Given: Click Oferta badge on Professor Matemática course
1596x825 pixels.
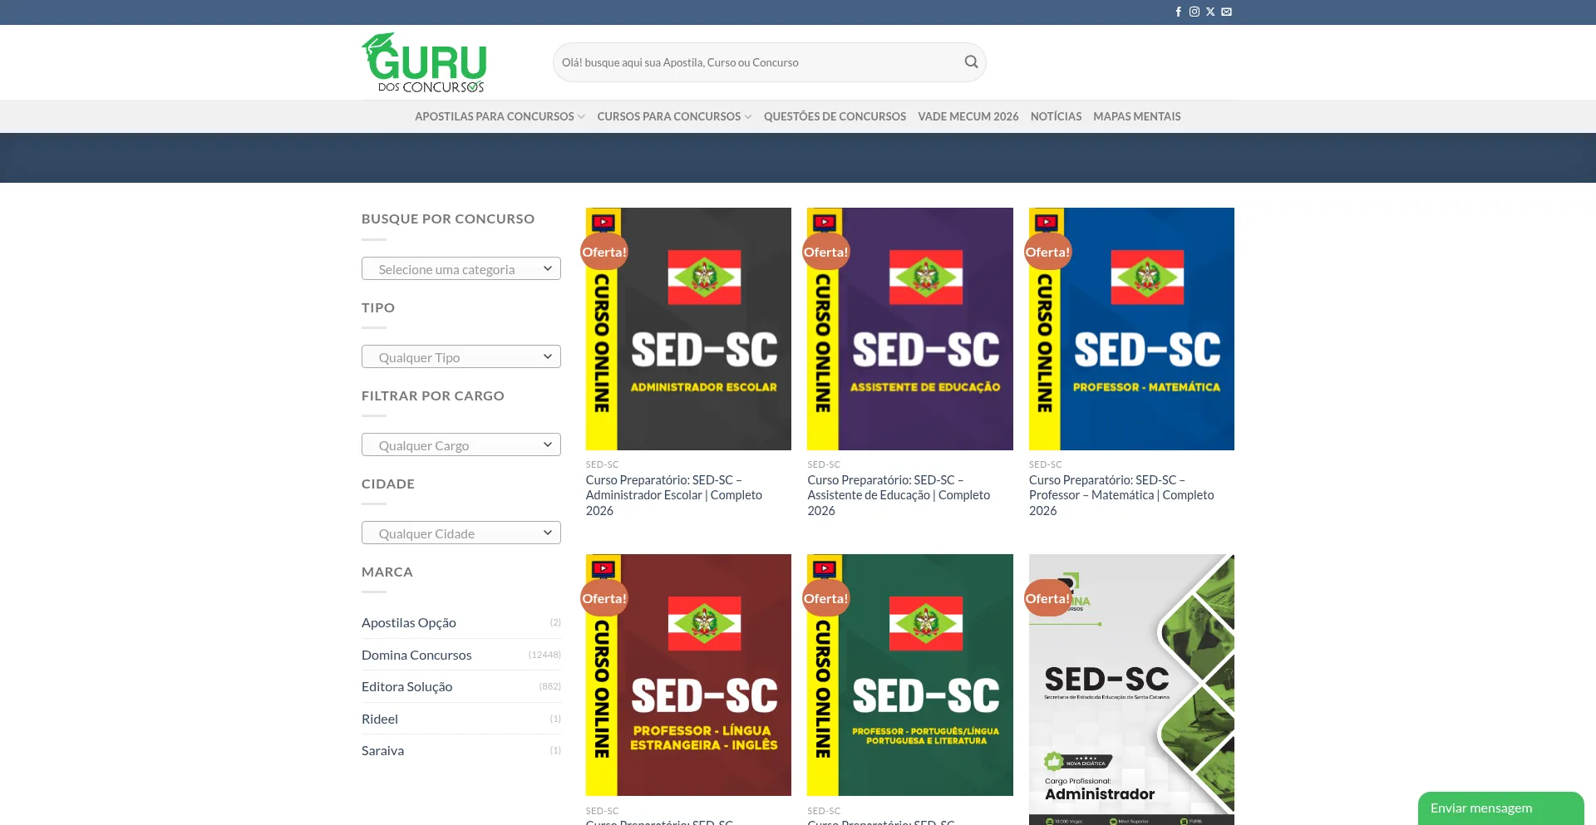Looking at the screenshot, I should tap(1047, 252).
